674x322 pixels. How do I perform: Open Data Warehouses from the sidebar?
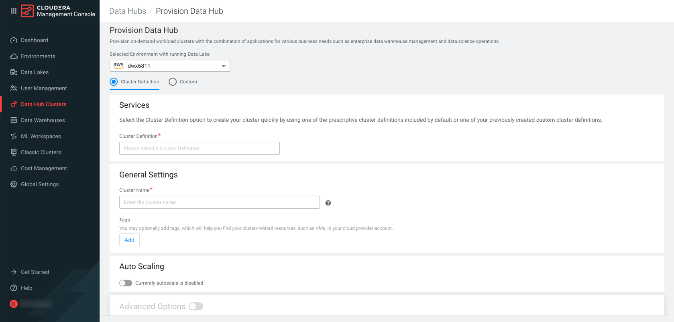[43, 120]
